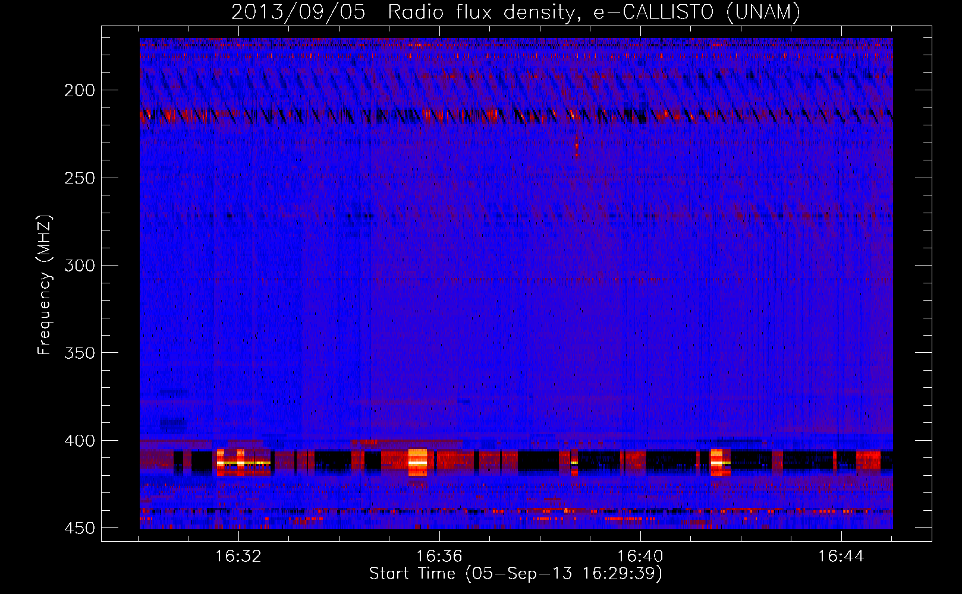The height and width of the screenshot is (594, 962).
Task: Click the 'Frequency (MHZ)' y-axis label
Action: click(45, 285)
